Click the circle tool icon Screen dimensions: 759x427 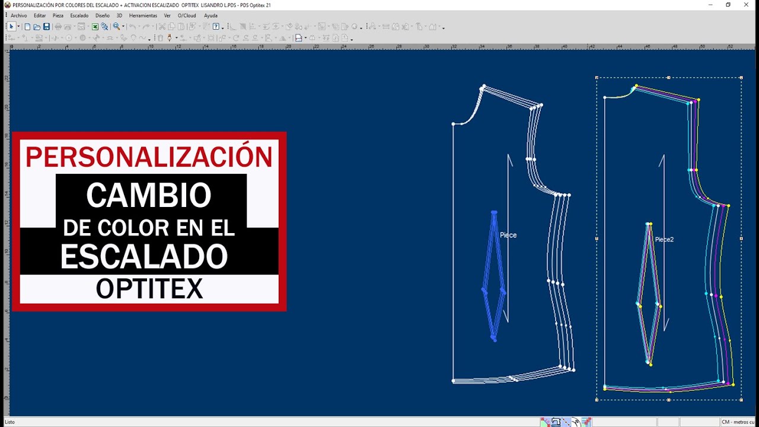click(x=69, y=38)
